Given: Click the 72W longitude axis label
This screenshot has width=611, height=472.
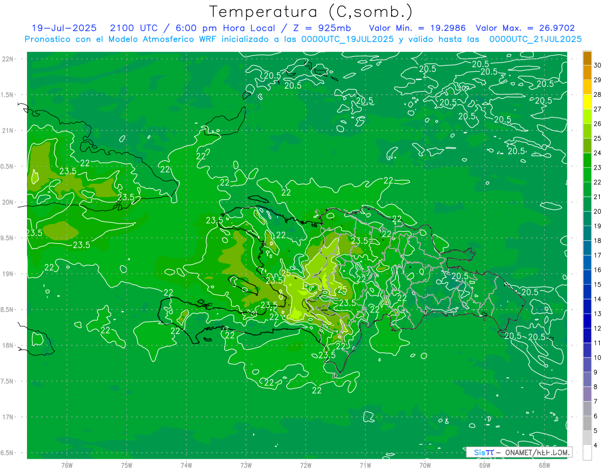Looking at the screenshot, I should click(x=305, y=465).
